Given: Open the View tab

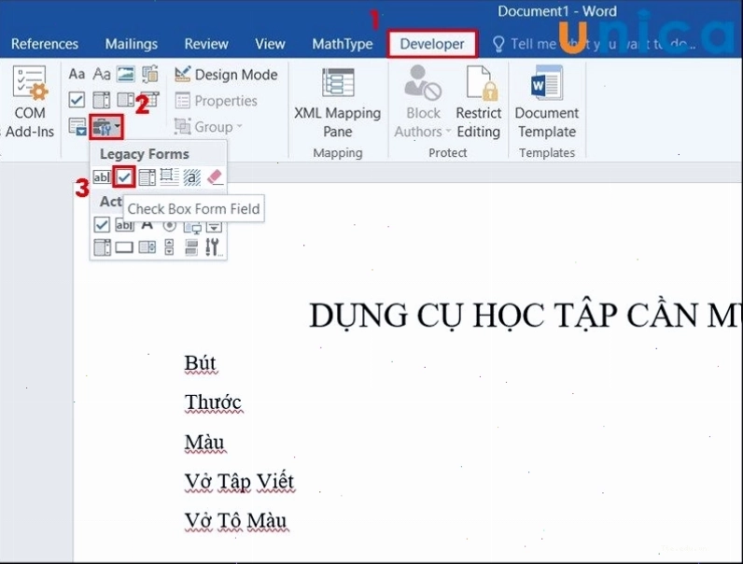Looking at the screenshot, I should click(270, 44).
